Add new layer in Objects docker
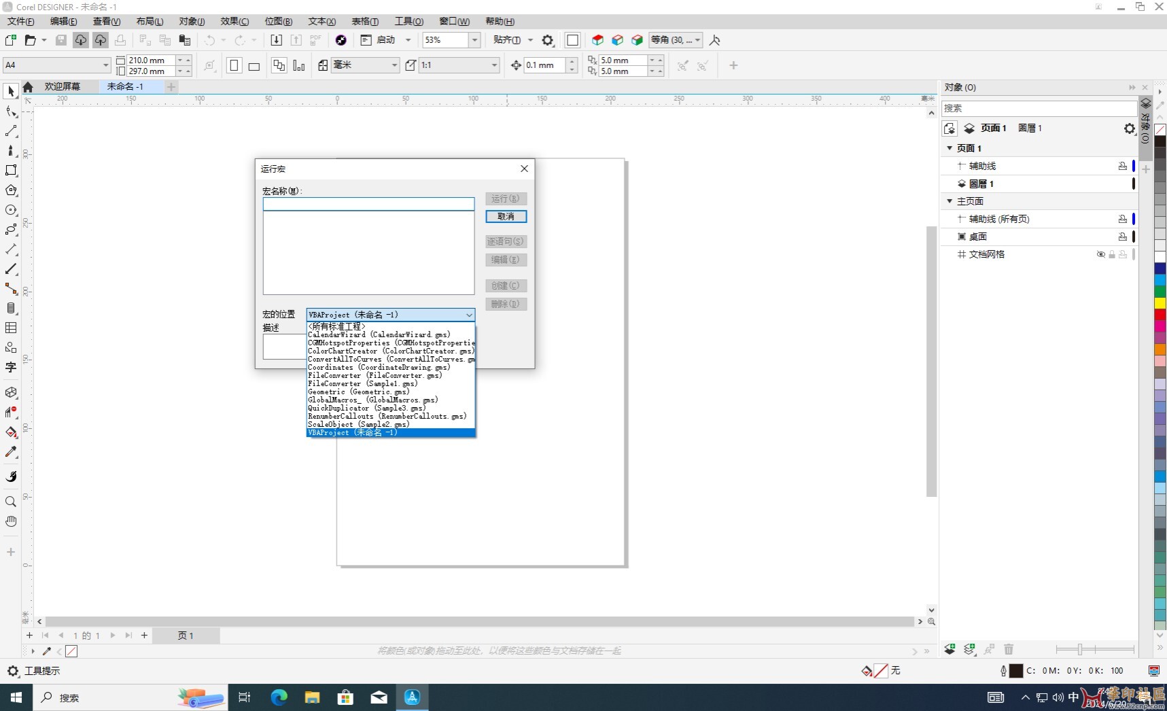Screen dimensions: 1167x711 (950, 649)
